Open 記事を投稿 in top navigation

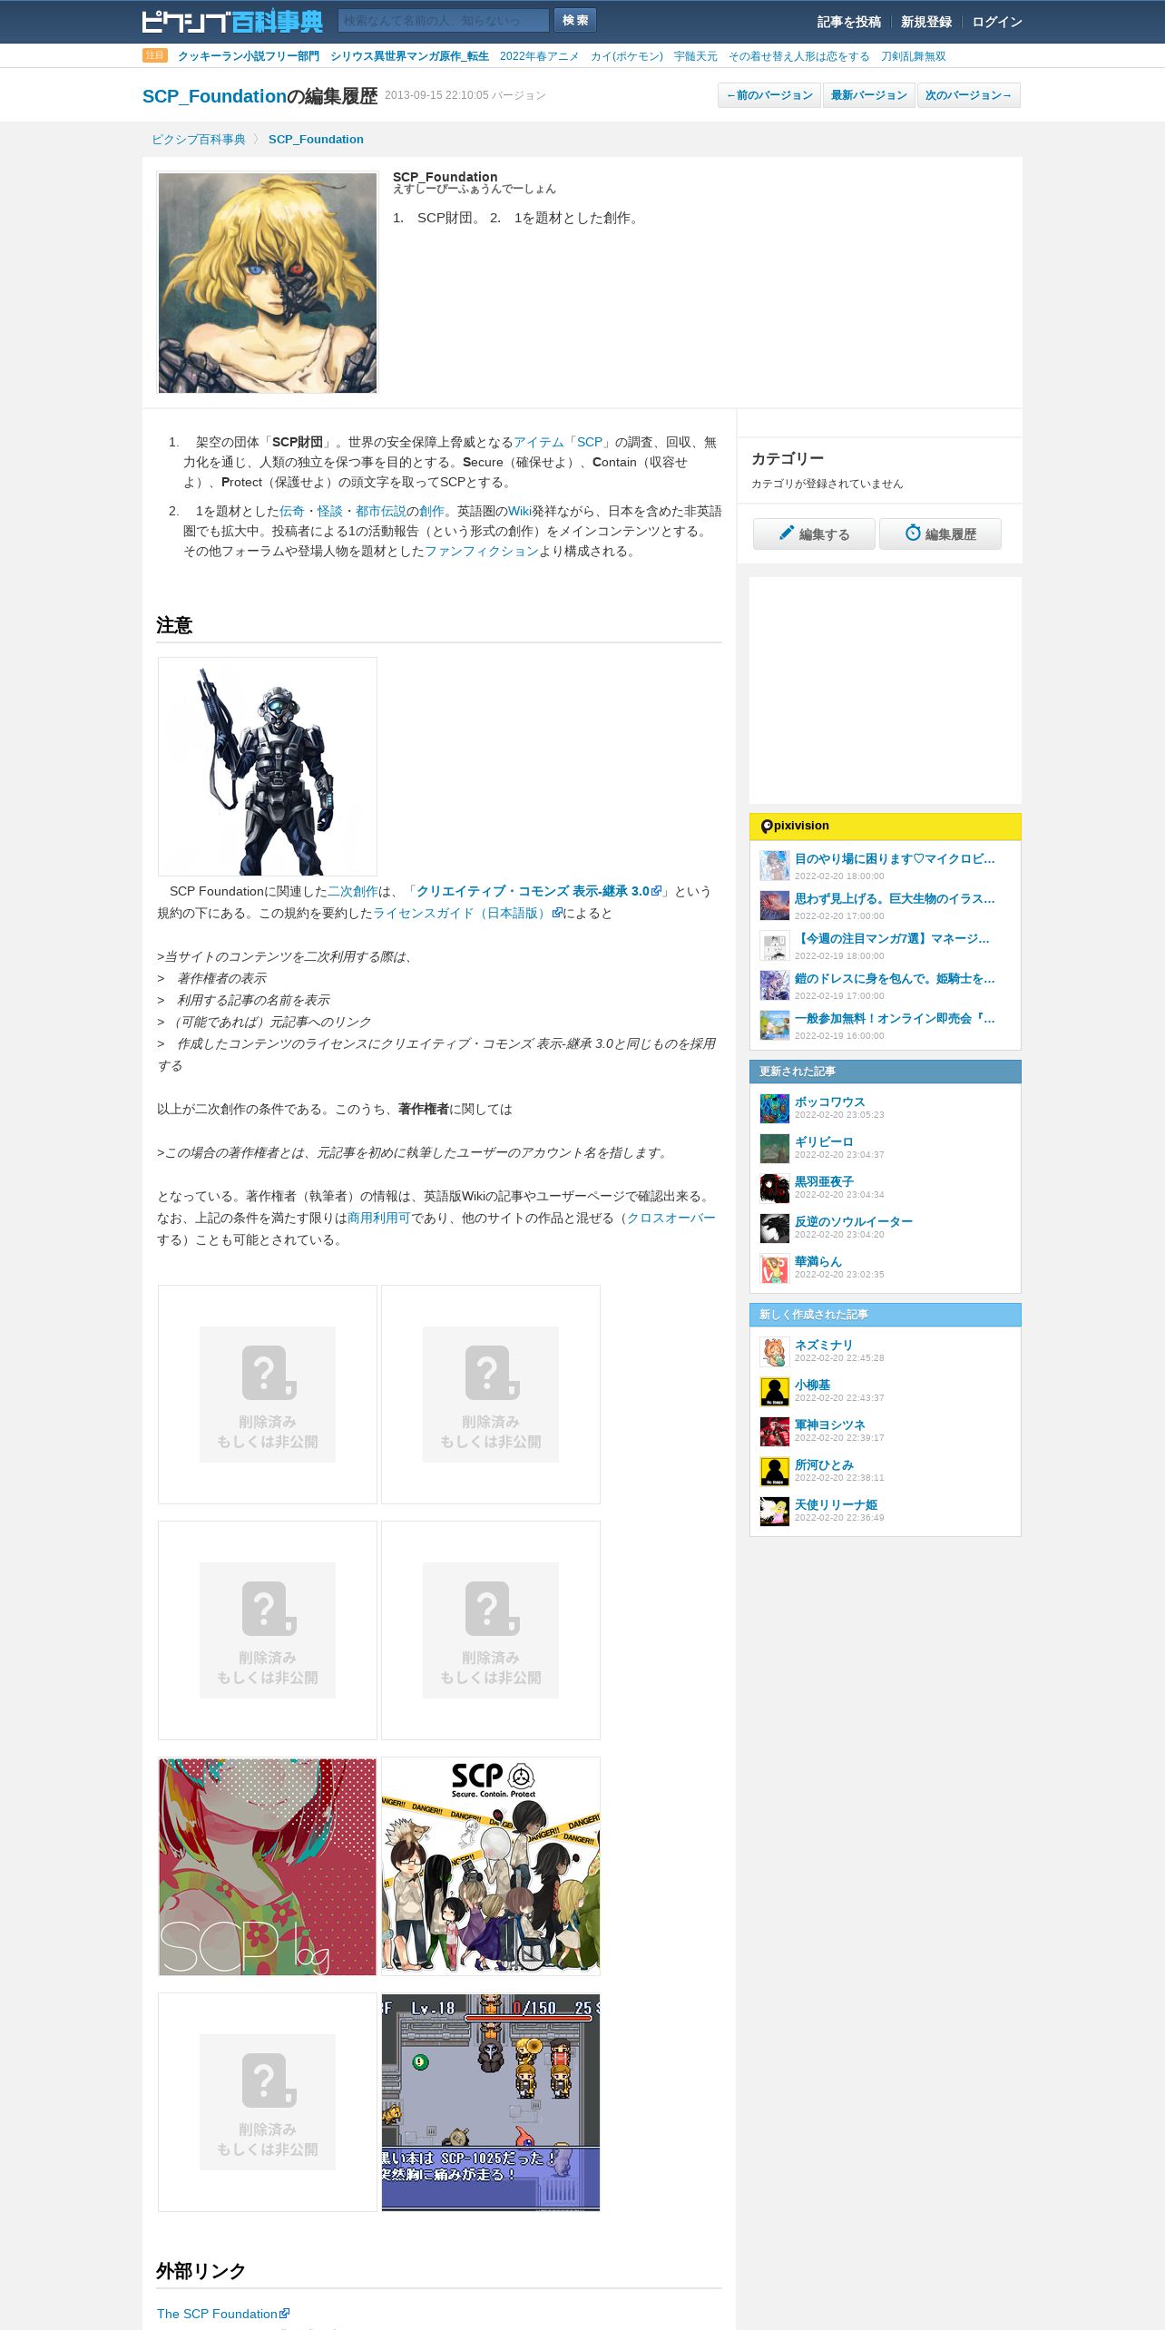(x=848, y=22)
